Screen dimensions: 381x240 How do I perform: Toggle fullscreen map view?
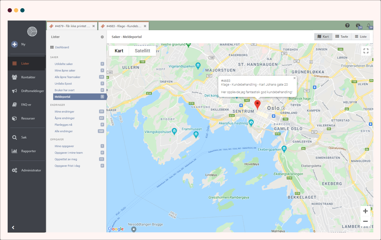point(366,51)
